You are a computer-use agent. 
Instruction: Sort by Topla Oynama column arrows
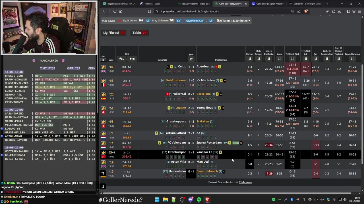352,59
